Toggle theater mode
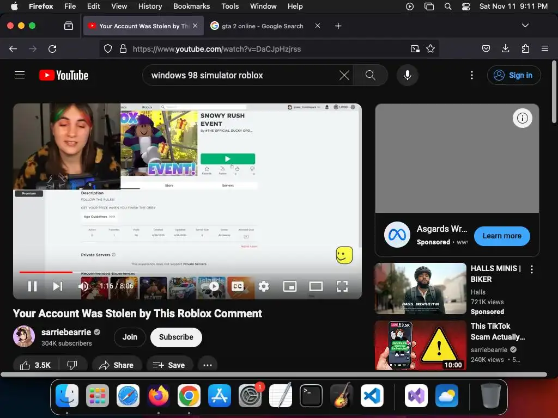Image resolution: width=558 pixels, height=418 pixels. pyautogui.click(x=316, y=286)
